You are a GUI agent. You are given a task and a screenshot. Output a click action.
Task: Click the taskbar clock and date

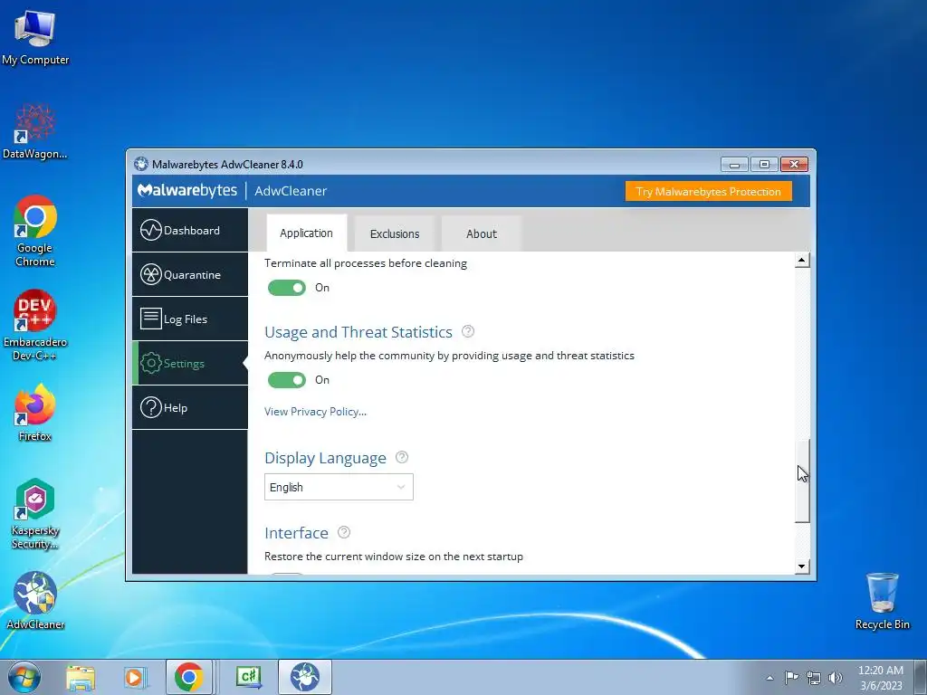point(881,678)
